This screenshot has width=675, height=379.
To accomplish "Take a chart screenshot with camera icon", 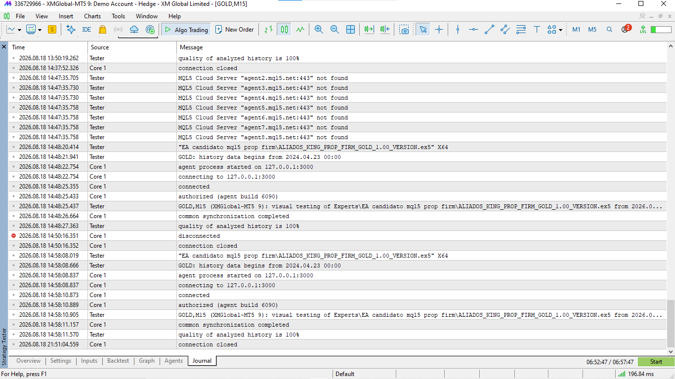I will (405, 30).
